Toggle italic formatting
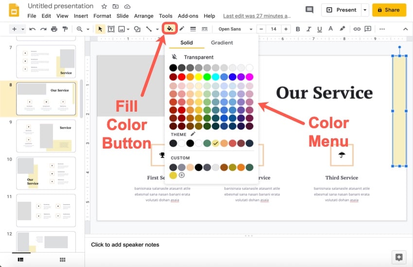Screen dimensions: 413x267 [309, 29]
